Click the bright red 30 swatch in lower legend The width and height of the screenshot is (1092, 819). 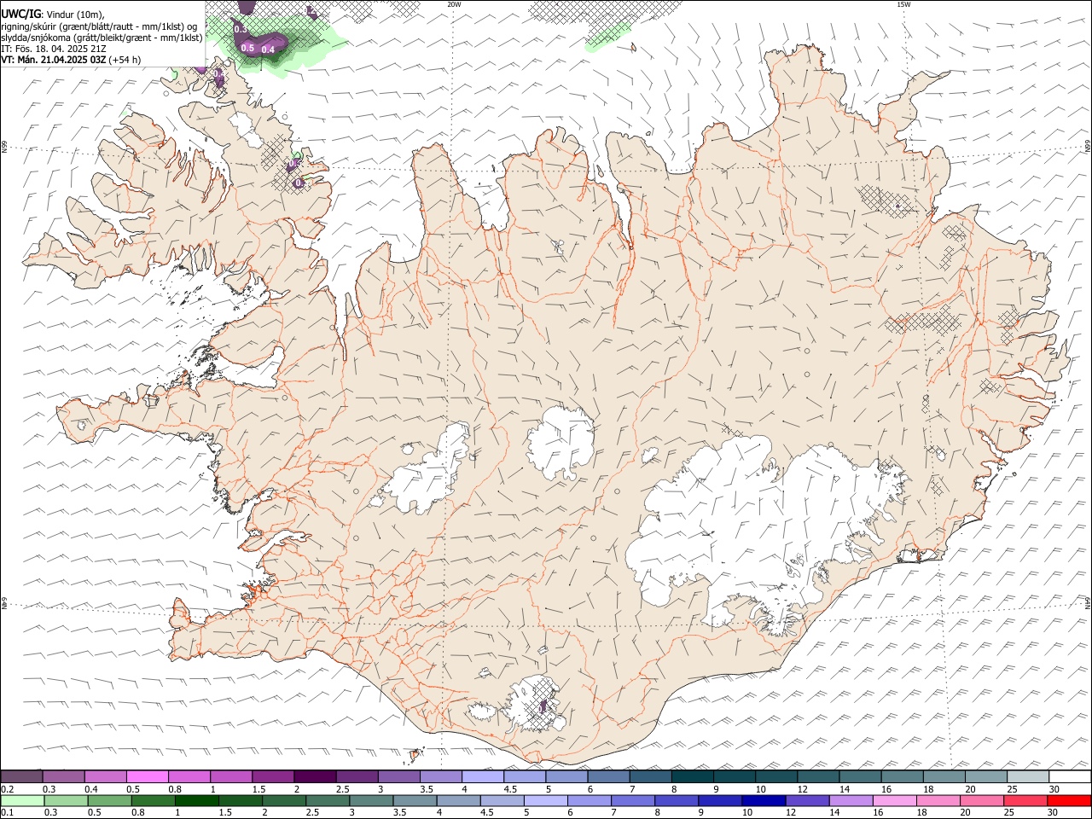pyautogui.click(x=1069, y=800)
